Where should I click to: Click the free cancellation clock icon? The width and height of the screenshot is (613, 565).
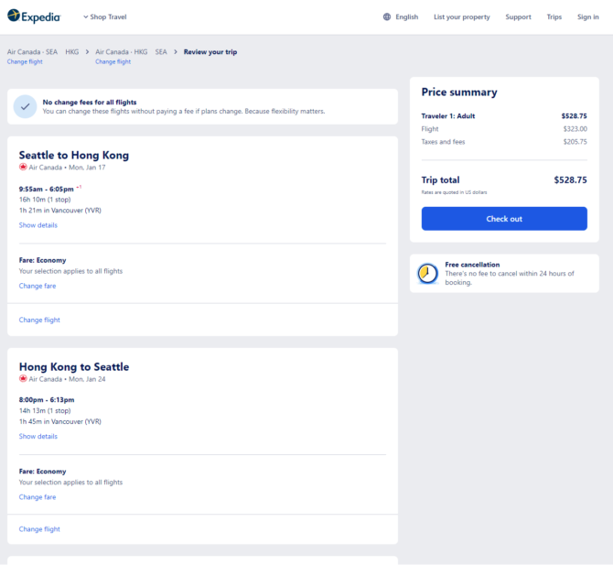pos(427,274)
